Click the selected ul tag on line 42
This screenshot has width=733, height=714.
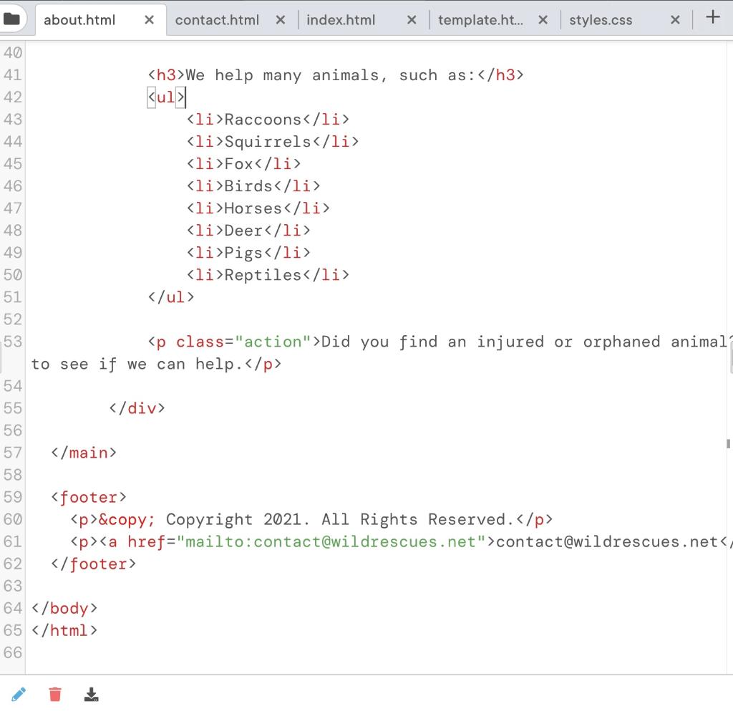166,97
